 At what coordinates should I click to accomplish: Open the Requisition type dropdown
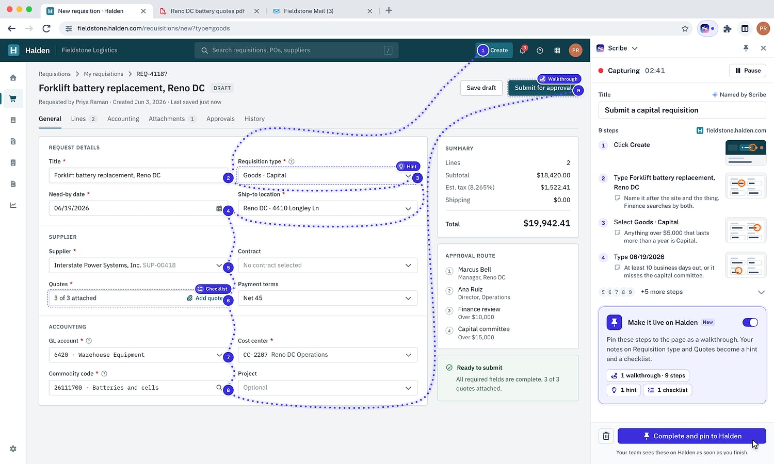[x=328, y=175]
